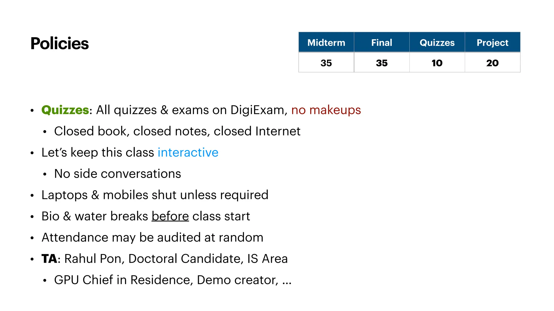Click the bold TA label
Viewport: 554px width, 311px height.
coord(49,259)
